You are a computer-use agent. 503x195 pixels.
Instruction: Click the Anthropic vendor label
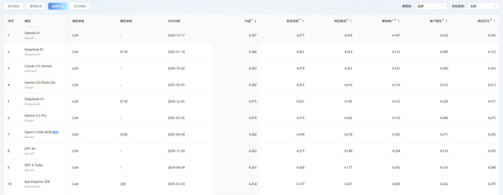click(31, 71)
